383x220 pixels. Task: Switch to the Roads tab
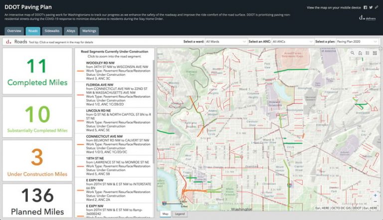click(33, 31)
